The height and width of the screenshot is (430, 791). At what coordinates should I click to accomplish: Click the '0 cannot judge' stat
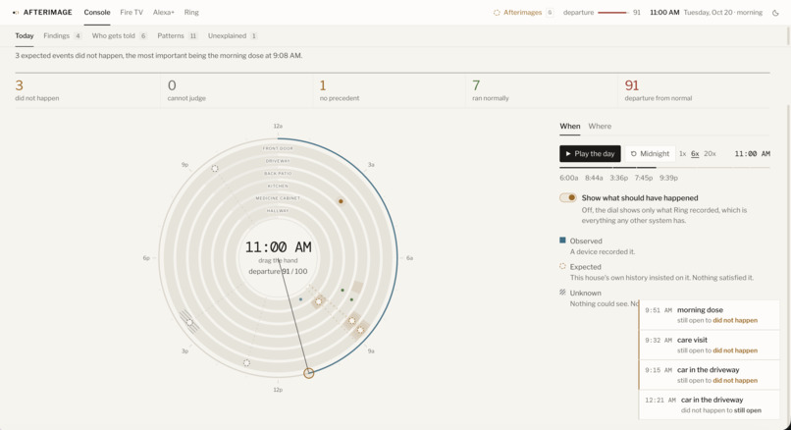click(238, 90)
